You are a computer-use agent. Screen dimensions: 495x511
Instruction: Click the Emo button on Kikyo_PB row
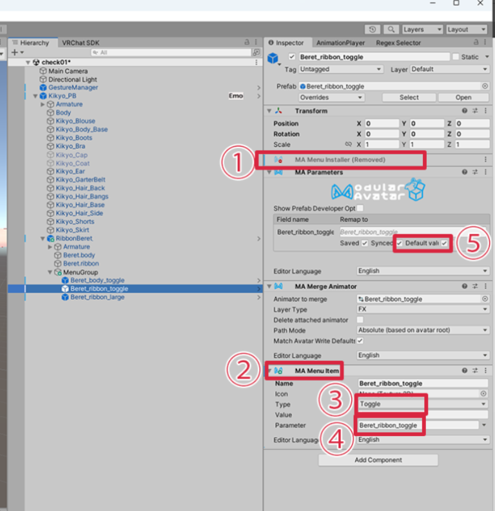236,95
